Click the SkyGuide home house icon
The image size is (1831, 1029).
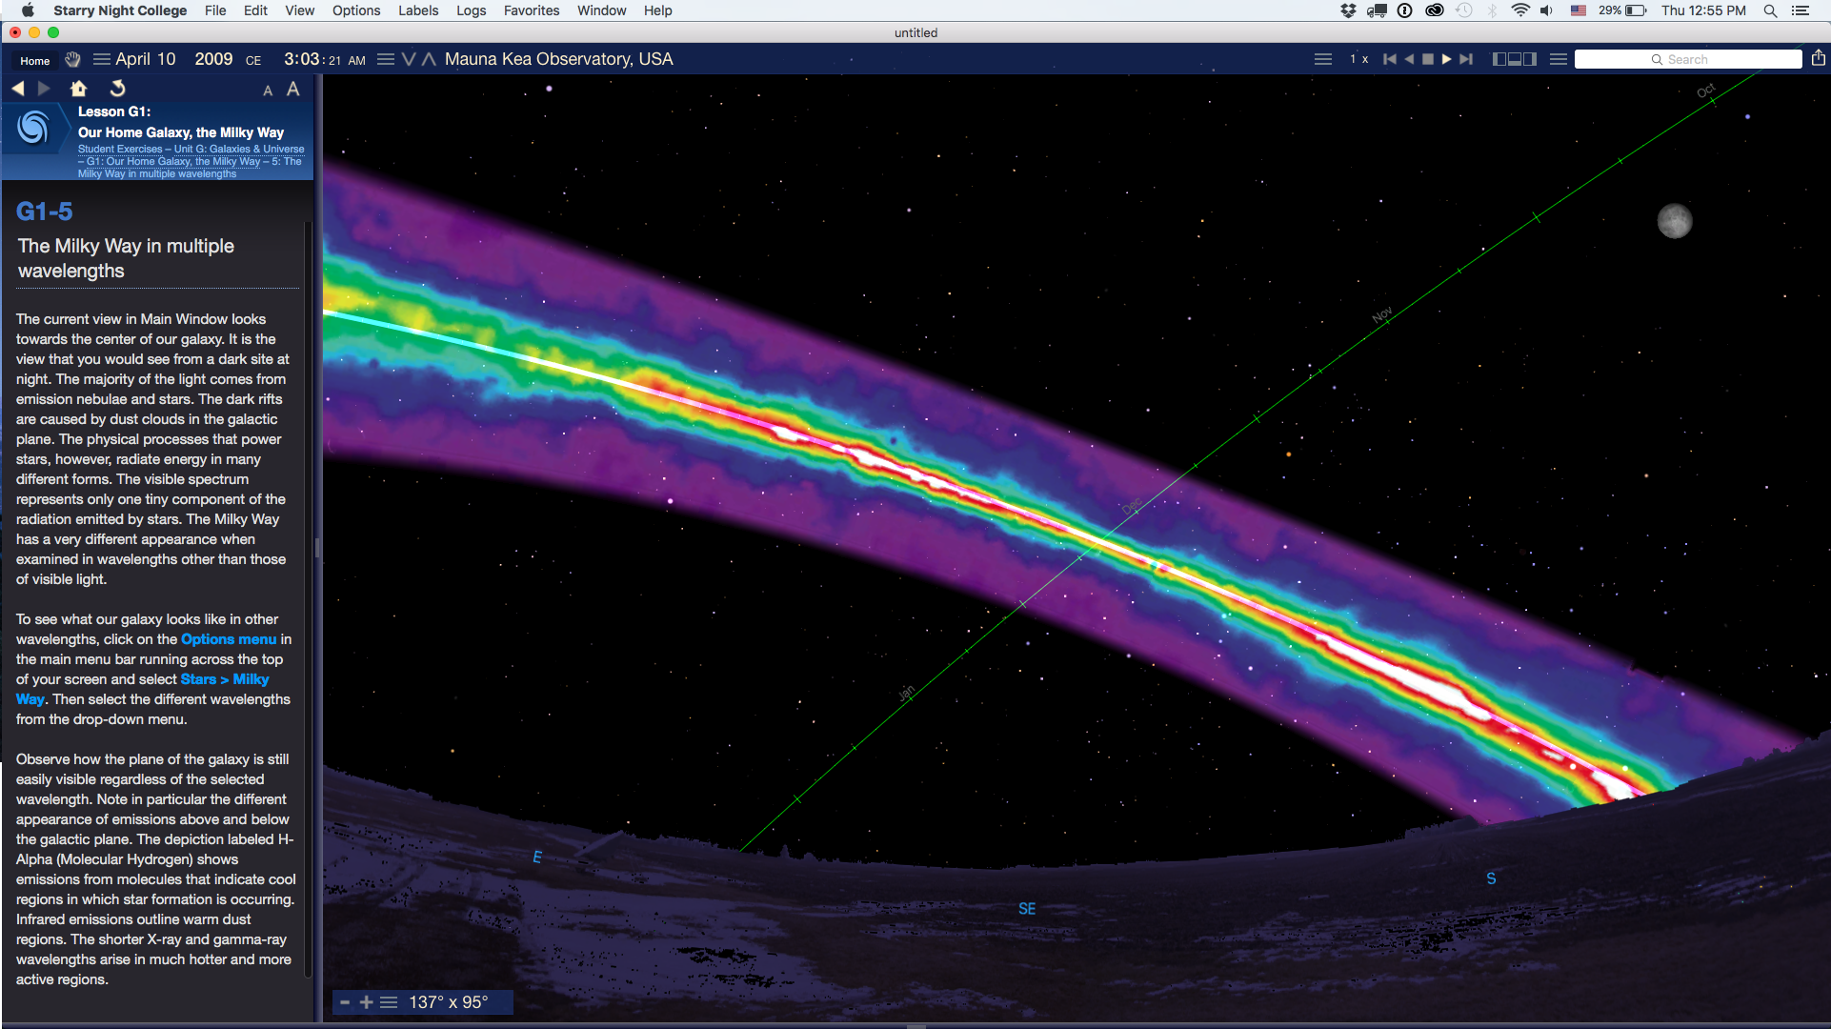(79, 89)
